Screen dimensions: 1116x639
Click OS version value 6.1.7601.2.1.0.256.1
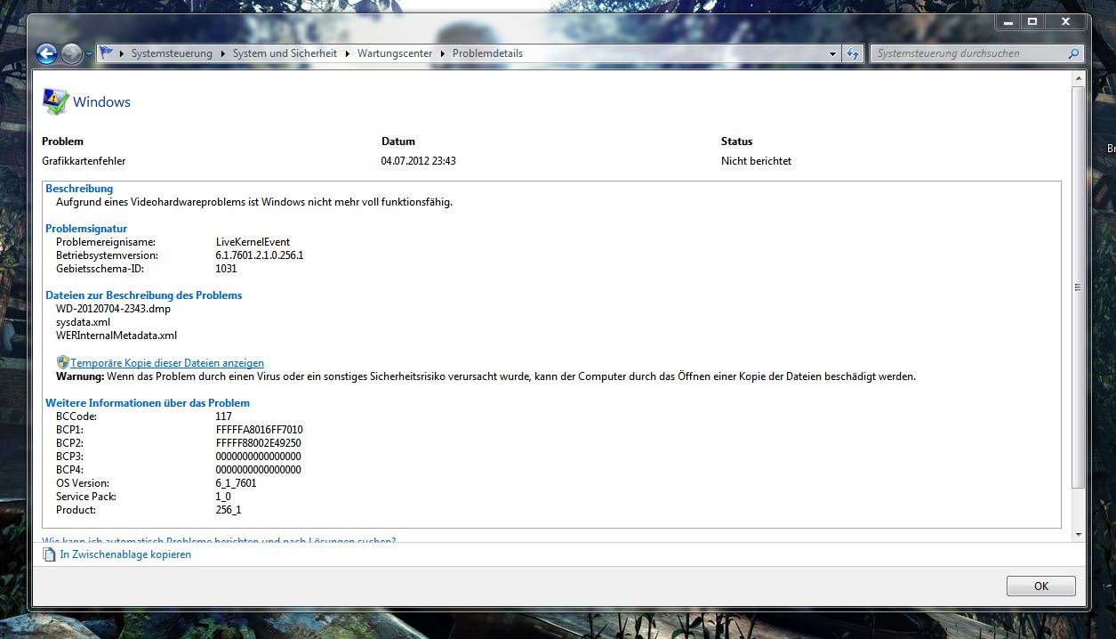260,255
